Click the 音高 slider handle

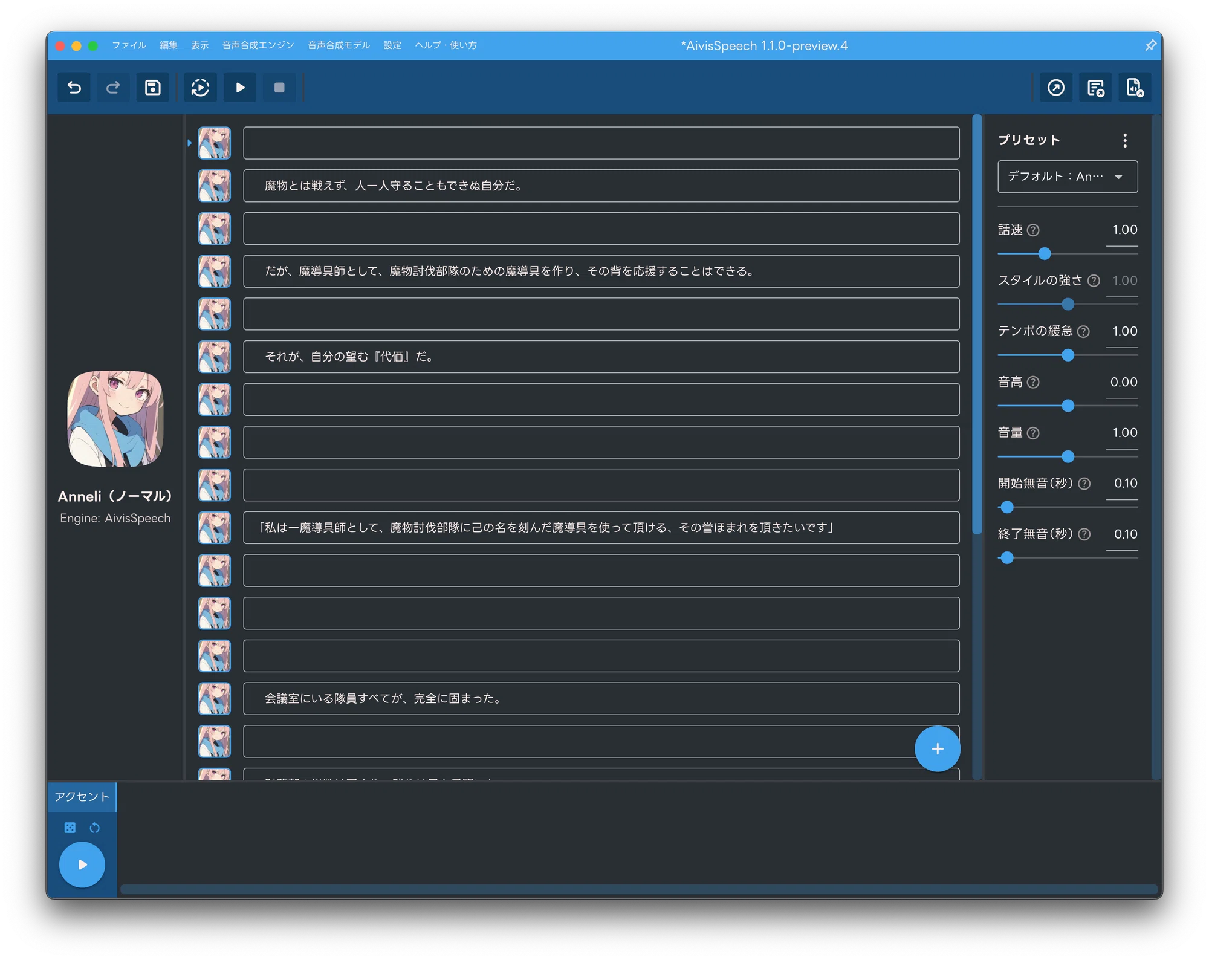pyautogui.click(x=1068, y=406)
